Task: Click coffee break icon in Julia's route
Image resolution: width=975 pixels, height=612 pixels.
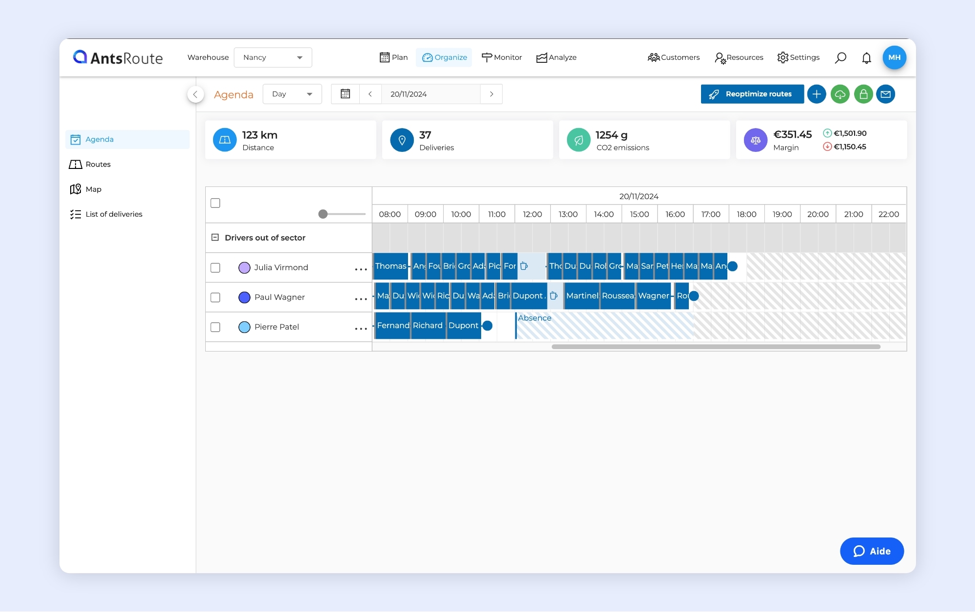Action: coord(524,266)
